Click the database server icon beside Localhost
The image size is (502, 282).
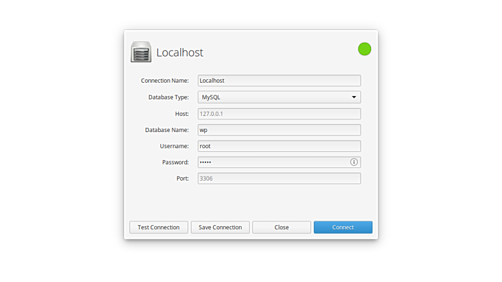141,52
